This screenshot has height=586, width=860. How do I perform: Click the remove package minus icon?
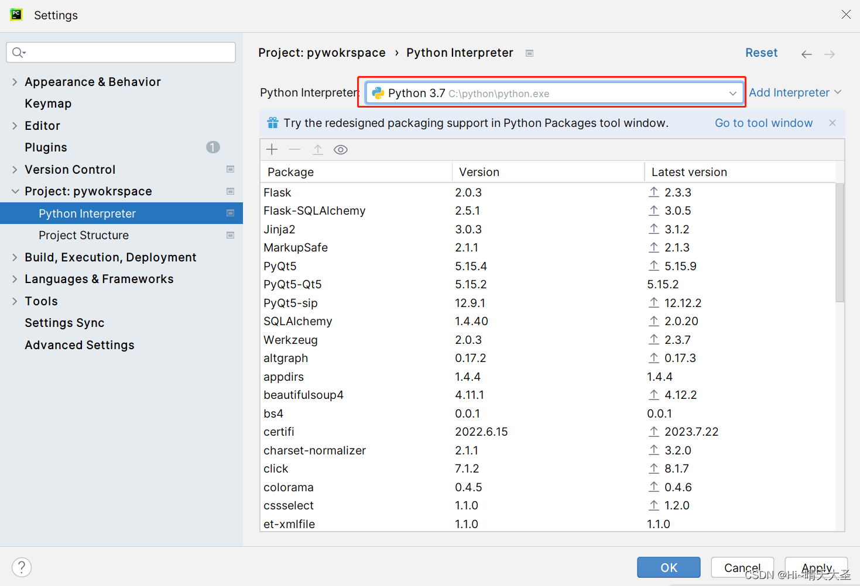[294, 150]
